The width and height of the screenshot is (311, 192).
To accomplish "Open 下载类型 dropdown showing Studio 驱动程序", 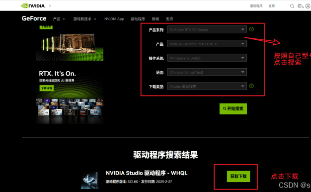I will 207,86.
